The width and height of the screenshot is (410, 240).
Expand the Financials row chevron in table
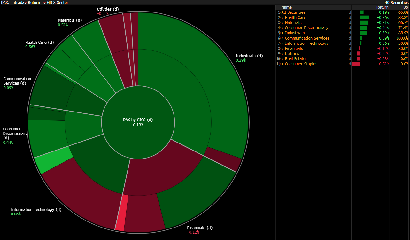(283, 49)
